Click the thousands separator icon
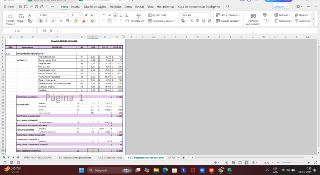 [198, 21]
